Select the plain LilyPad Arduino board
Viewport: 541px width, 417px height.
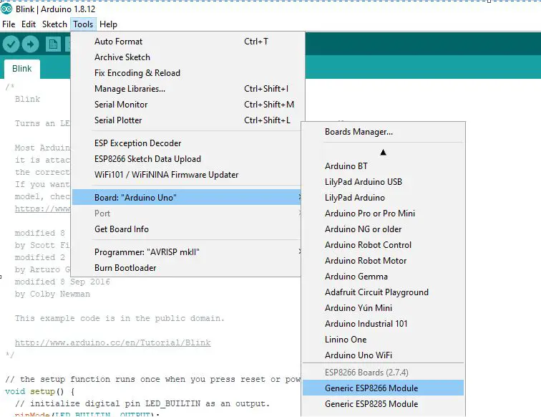tap(383, 198)
